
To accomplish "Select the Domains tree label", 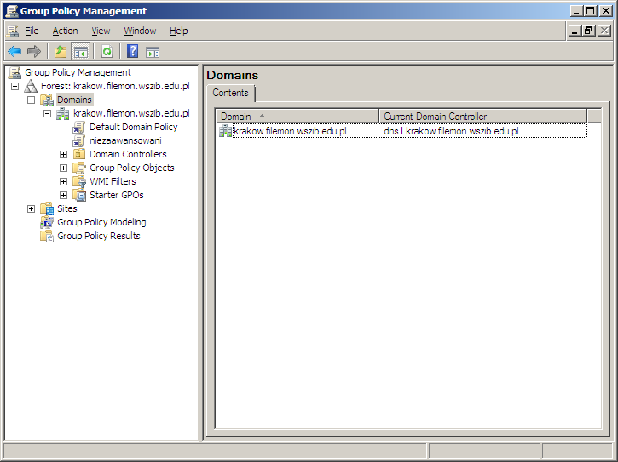I will tap(74, 100).
